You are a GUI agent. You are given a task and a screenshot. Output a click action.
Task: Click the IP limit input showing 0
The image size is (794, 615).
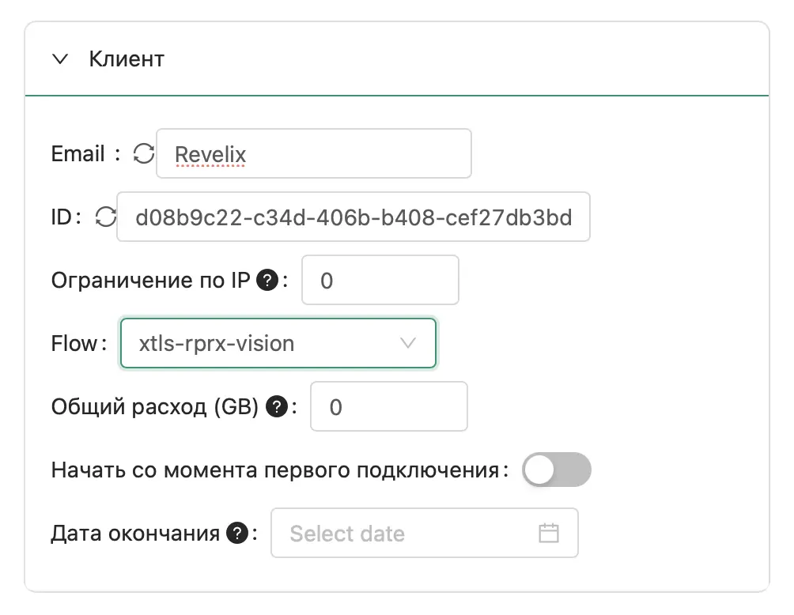pos(380,279)
